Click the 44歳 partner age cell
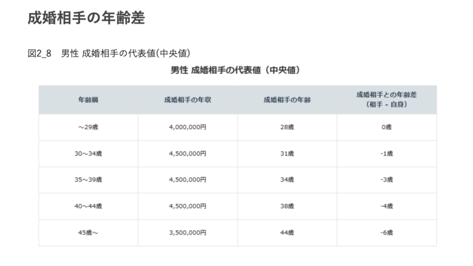This screenshot has height=266, width=473. [x=287, y=233]
